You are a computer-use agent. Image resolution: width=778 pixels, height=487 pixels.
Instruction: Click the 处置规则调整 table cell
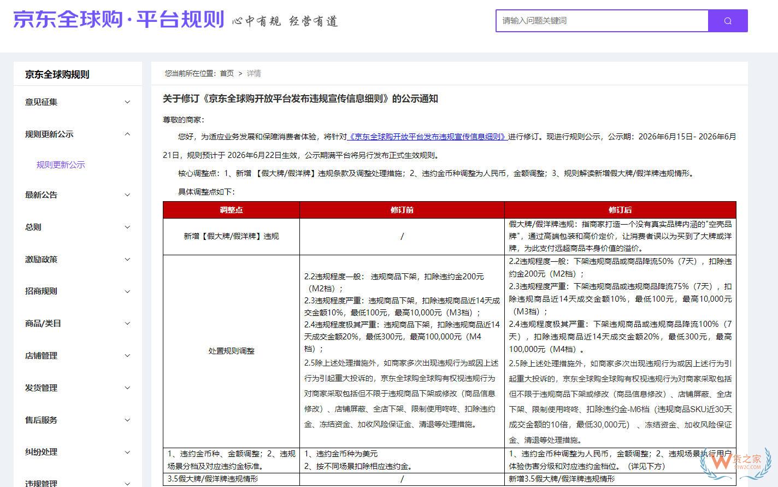(231, 351)
